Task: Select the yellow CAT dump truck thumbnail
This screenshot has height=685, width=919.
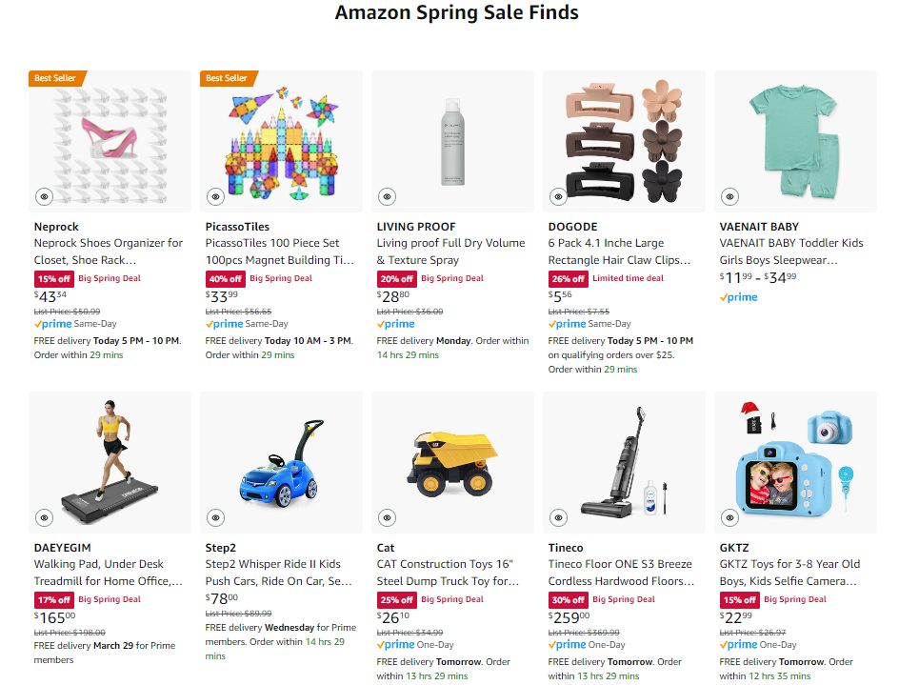Action: click(x=452, y=462)
